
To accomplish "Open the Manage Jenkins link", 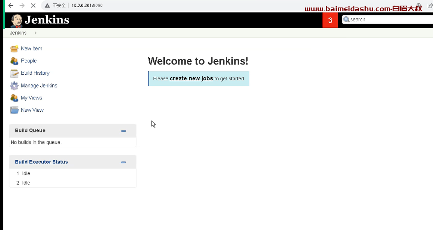I will [39, 86].
